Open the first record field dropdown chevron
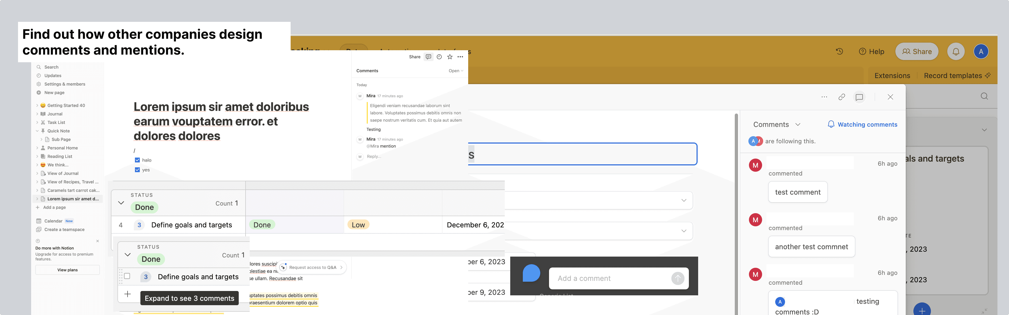This screenshot has width=1009, height=315. [x=684, y=200]
